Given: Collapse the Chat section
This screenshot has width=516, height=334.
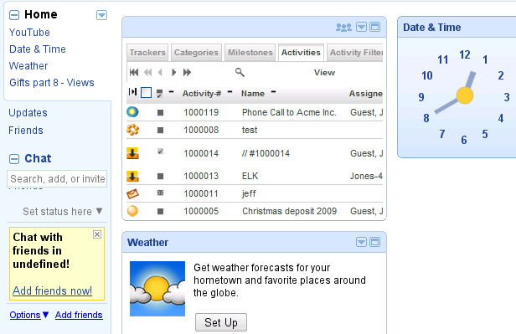Looking at the screenshot, I should pyautogui.click(x=14, y=159).
